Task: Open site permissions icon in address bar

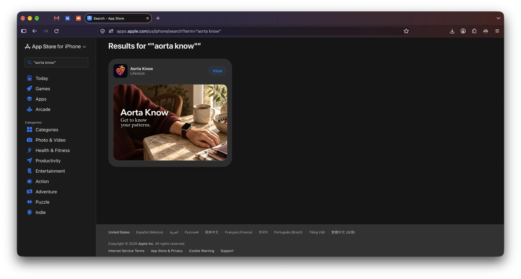Action: (x=111, y=31)
